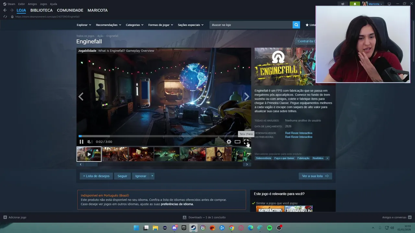The width and height of the screenshot is (415, 233).
Task: Enter fullscreen (Tela cheia) mode
Action: coord(246,142)
